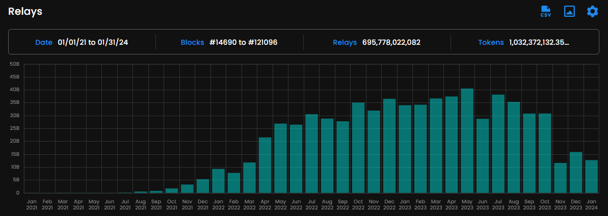The height and width of the screenshot is (216, 608).
Task: Select the Sep 2023 bar
Action: 529,153
